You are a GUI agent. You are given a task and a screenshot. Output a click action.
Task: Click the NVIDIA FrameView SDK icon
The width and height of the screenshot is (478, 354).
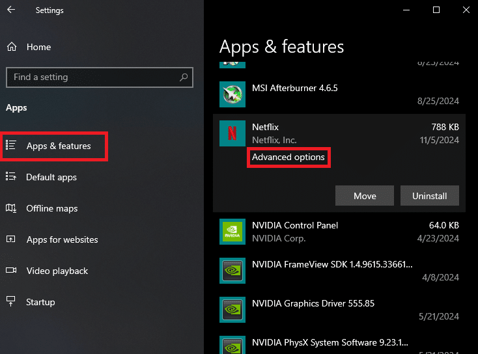click(232, 270)
